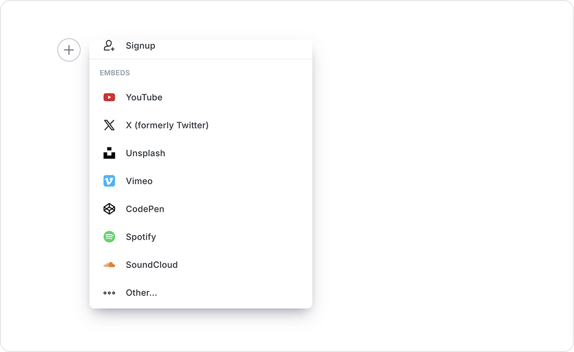Click the X logo icon
574x352 pixels.
coord(109,125)
